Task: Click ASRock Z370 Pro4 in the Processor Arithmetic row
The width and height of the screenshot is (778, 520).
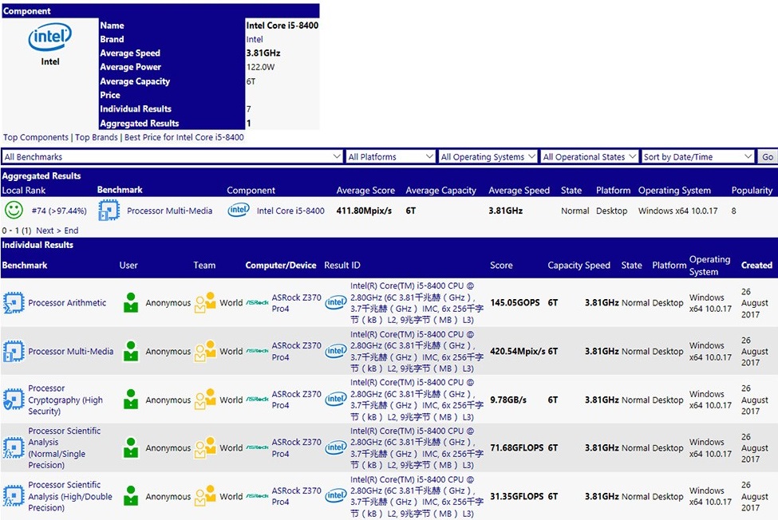Action: pos(296,303)
